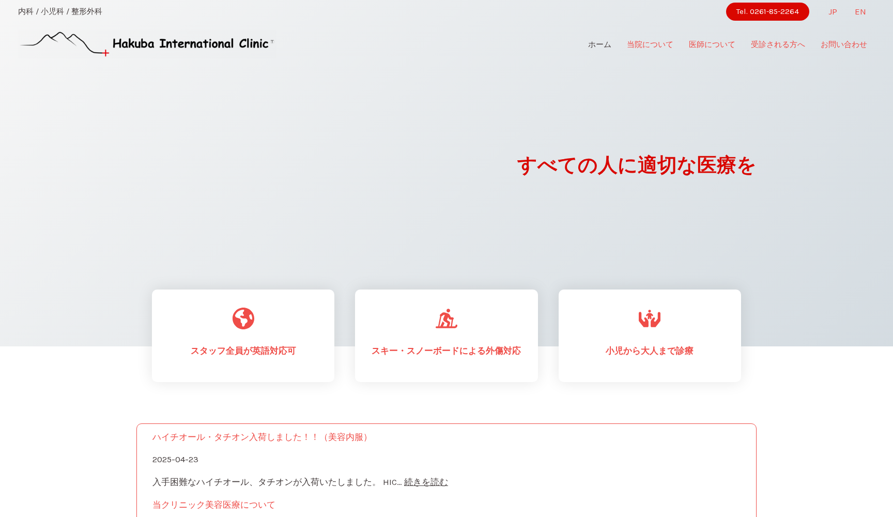The width and height of the screenshot is (893, 517).
Task: Click the Tel. 0261-85-2264 call button
Action: click(x=767, y=11)
